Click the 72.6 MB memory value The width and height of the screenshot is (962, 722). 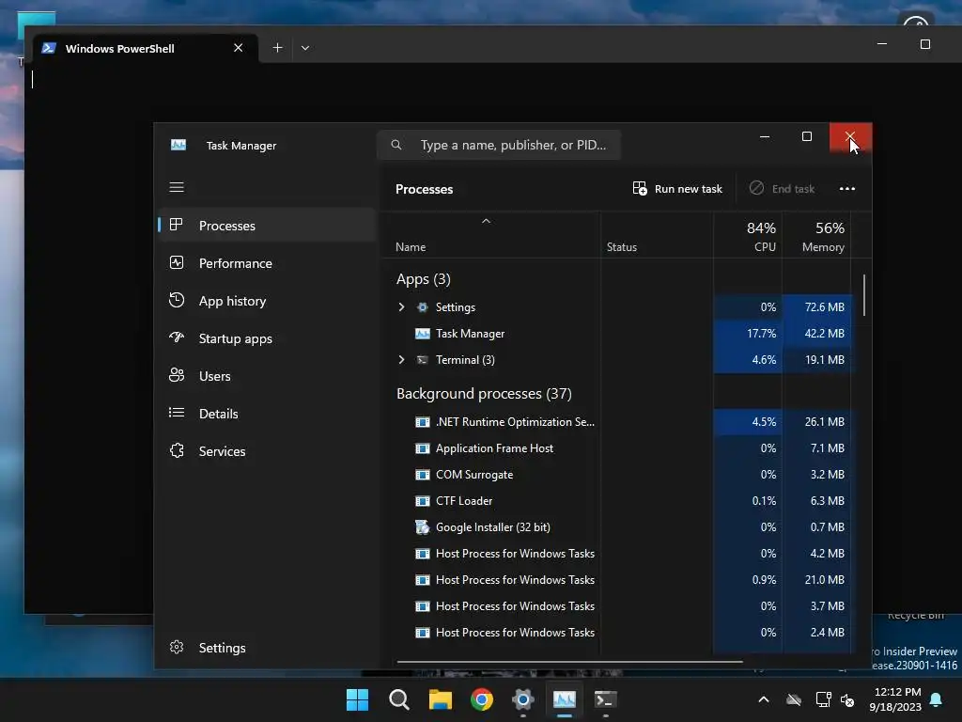[816, 307]
